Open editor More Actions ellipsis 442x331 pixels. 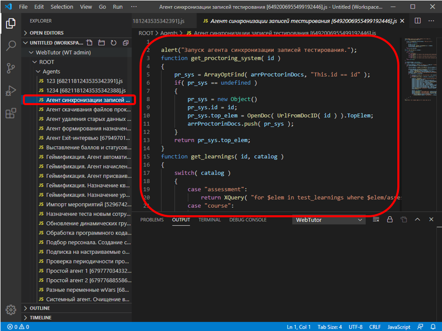click(x=431, y=21)
